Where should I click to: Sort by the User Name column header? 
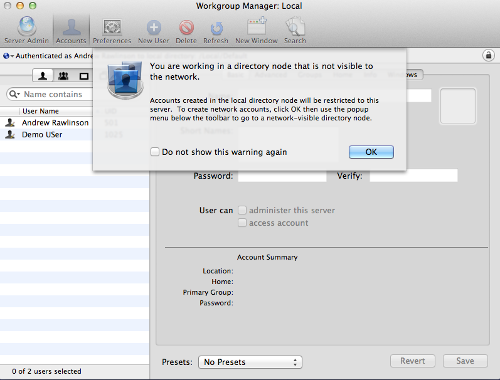(x=41, y=111)
